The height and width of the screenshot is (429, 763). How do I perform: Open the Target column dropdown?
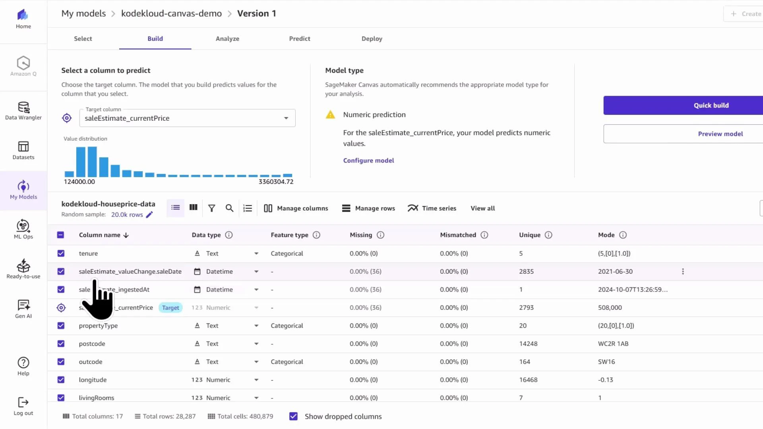(x=286, y=118)
